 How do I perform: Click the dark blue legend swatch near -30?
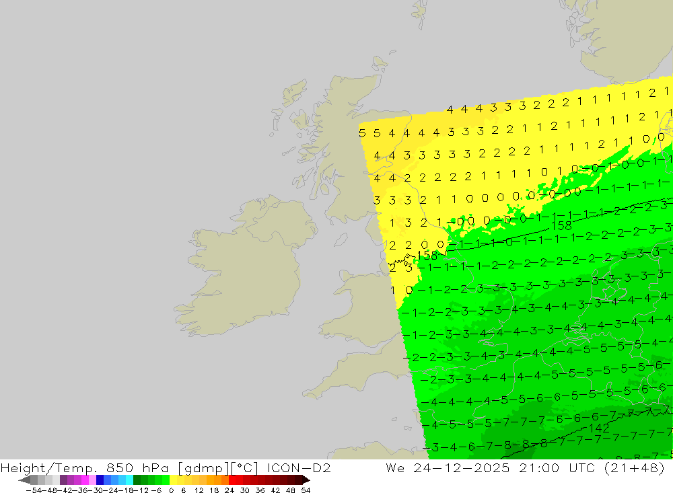[x=100, y=480]
